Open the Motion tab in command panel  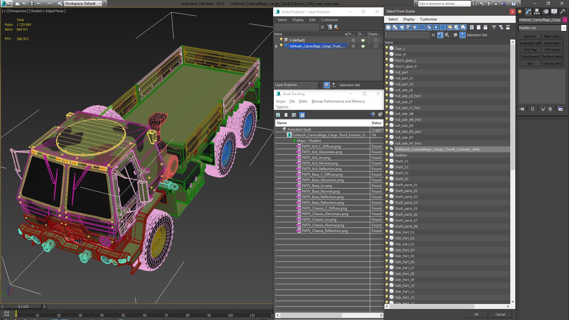[x=546, y=12]
